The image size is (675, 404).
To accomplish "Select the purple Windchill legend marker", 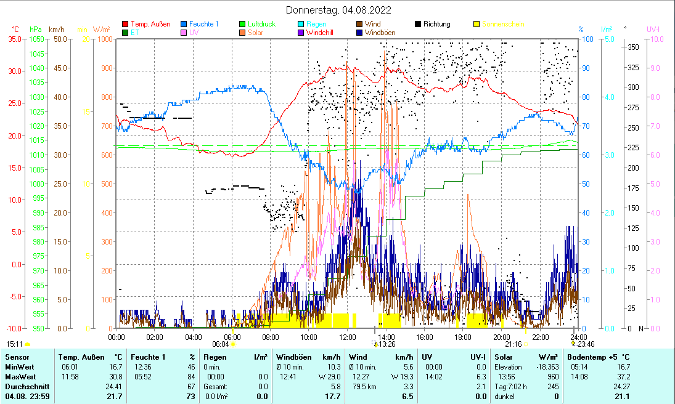I will [301, 32].
